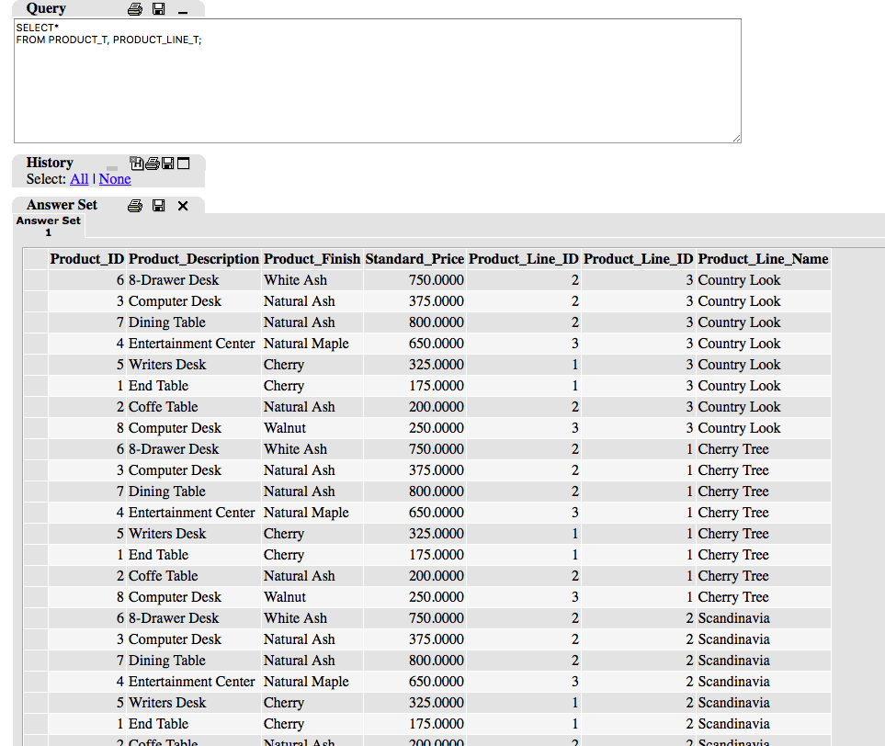Click 800.0000 price in Scandinavia row
The height and width of the screenshot is (746, 885).
point(437,661)
